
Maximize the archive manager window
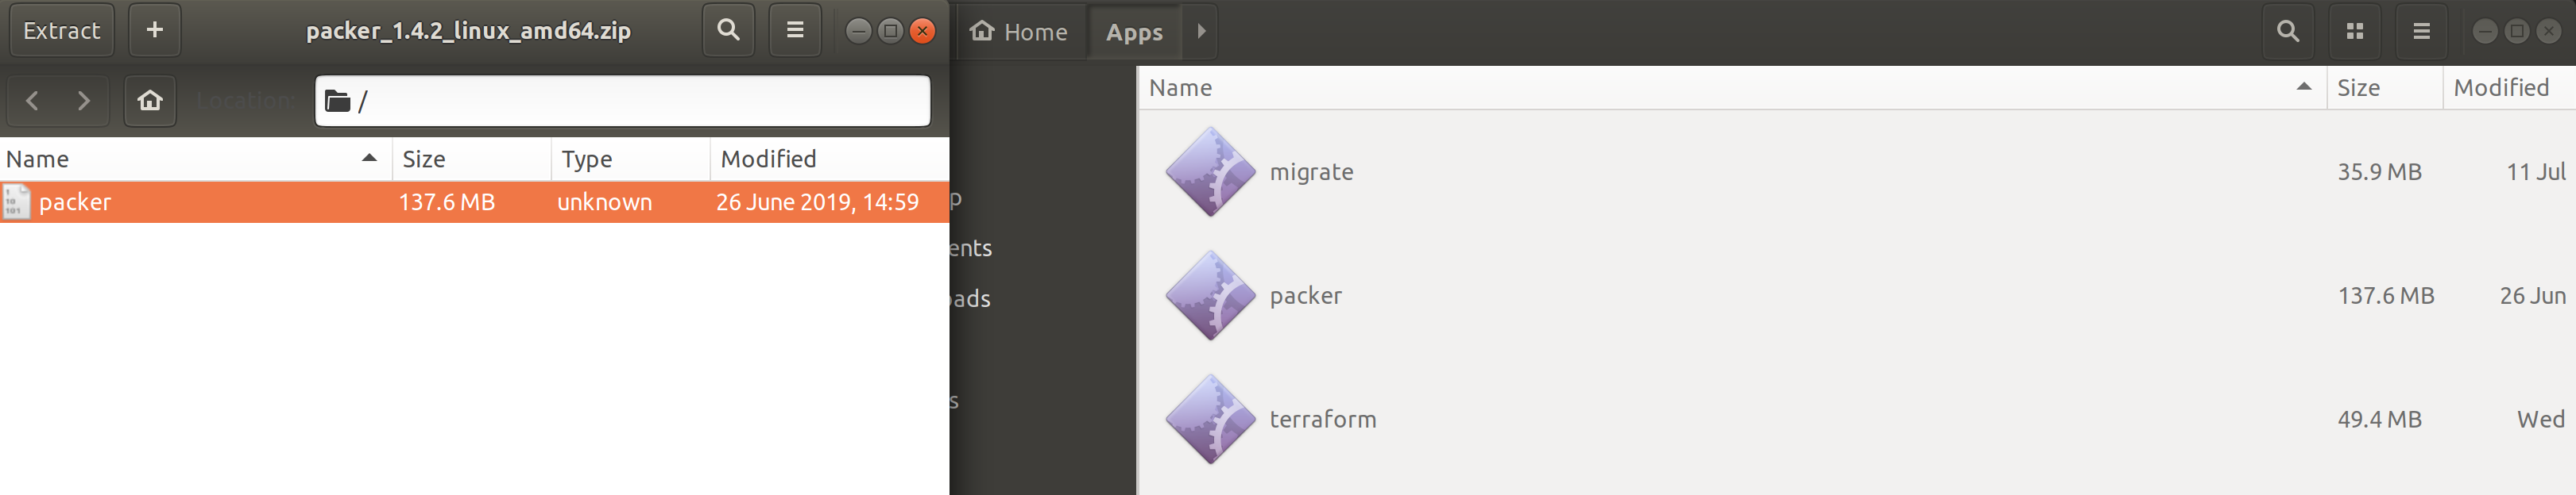click(890, 31)
